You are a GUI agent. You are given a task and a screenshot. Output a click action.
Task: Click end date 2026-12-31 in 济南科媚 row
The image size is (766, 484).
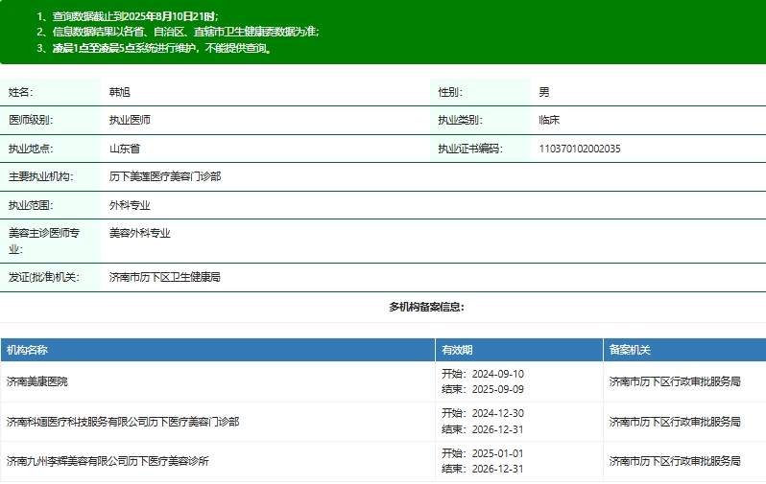[x=498, y=429]
